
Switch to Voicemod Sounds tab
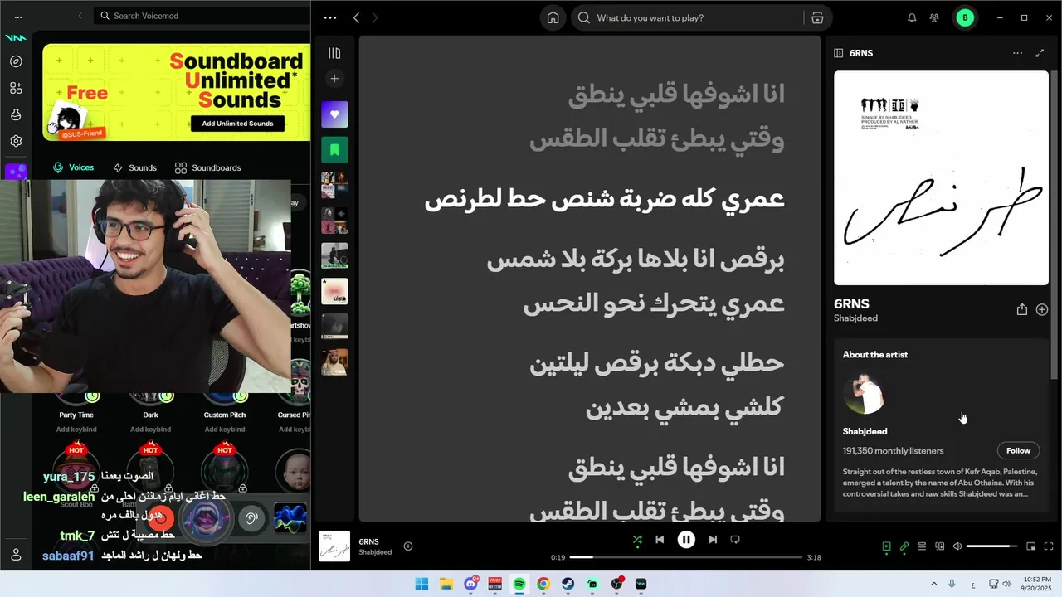pos(134,167)
